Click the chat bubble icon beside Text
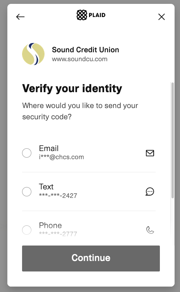The image size is (180, 292). click(150, 192)
